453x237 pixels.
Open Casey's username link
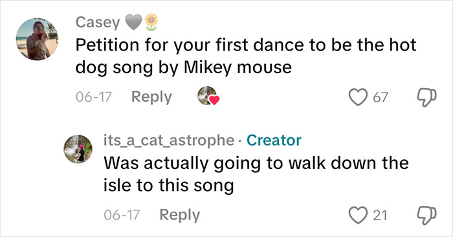pos(98,22)
